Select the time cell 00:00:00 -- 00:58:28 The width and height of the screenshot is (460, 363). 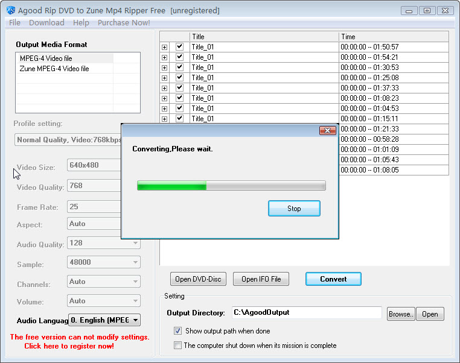coord(394,139)
